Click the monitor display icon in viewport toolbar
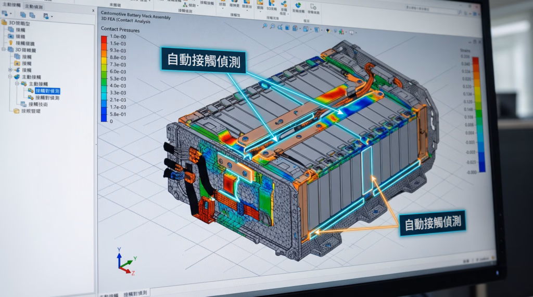This screenshot has width=533, height=297. coord(351,33)
